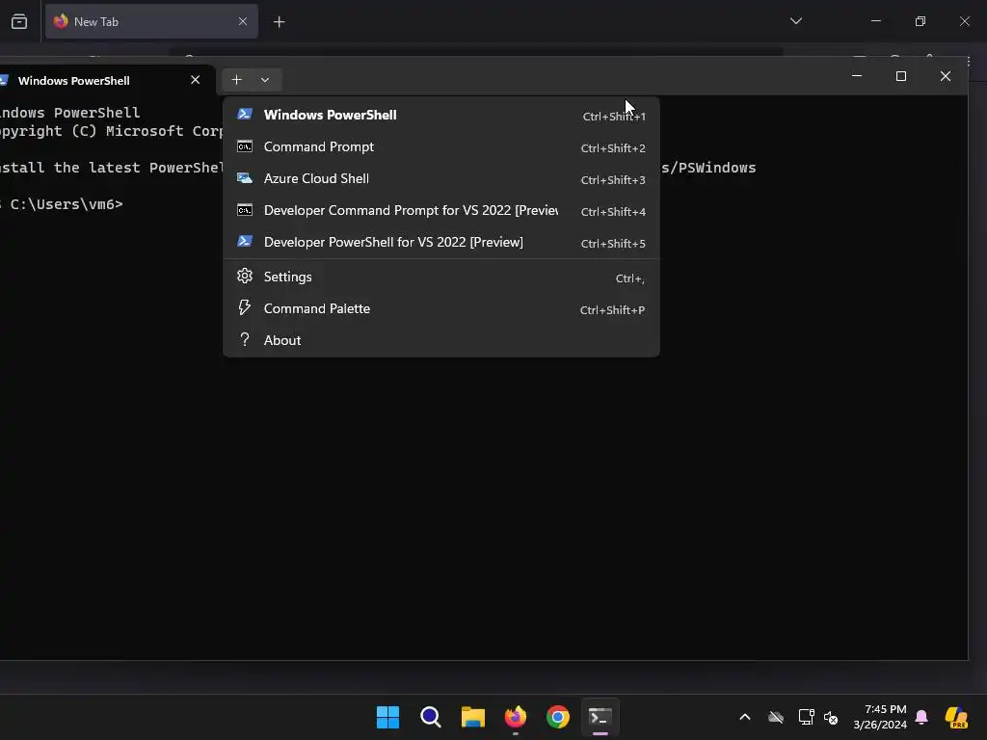Choose Azure Cloud Shell entry
The height and width of the screenshot is (740, 987).
[x=441, y=178]
